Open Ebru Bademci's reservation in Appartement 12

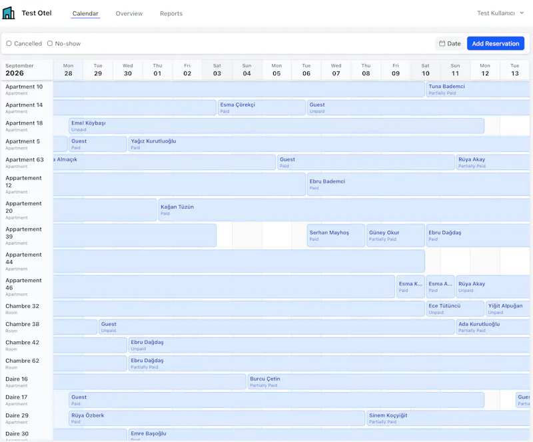click(x=419, y=185)
